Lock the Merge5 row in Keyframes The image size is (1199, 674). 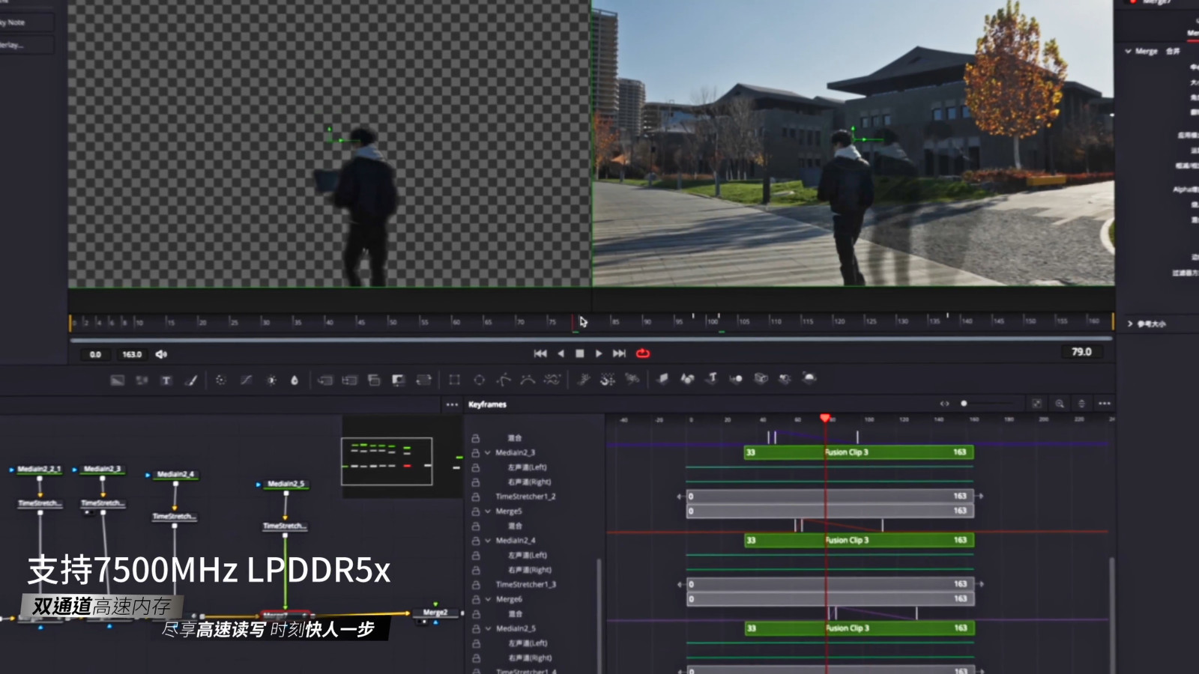(x=476, y=511)
